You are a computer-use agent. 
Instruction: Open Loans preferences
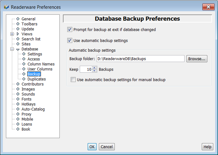coord(27,124)
